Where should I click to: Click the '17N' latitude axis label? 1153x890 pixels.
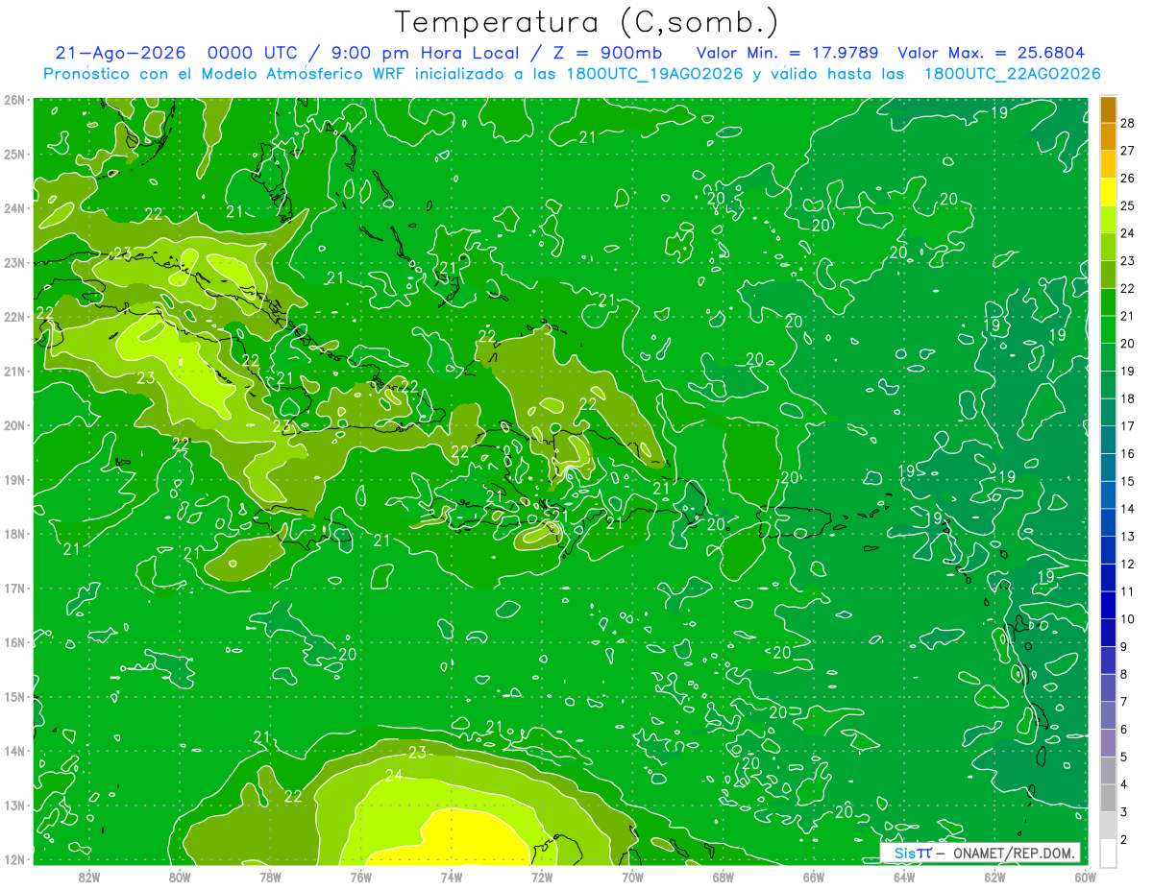[x=14, y=588]
